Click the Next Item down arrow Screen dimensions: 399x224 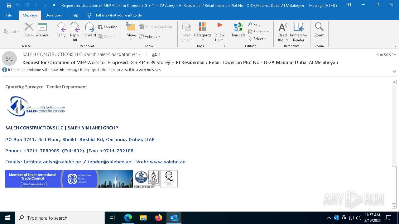pyautogui.click(x=45, y=5)
